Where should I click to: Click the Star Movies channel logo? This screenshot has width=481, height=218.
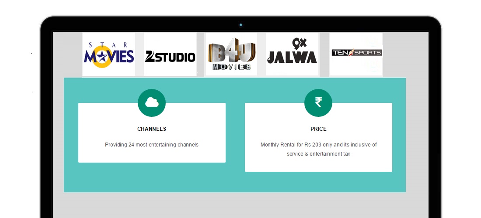point(108,54)
